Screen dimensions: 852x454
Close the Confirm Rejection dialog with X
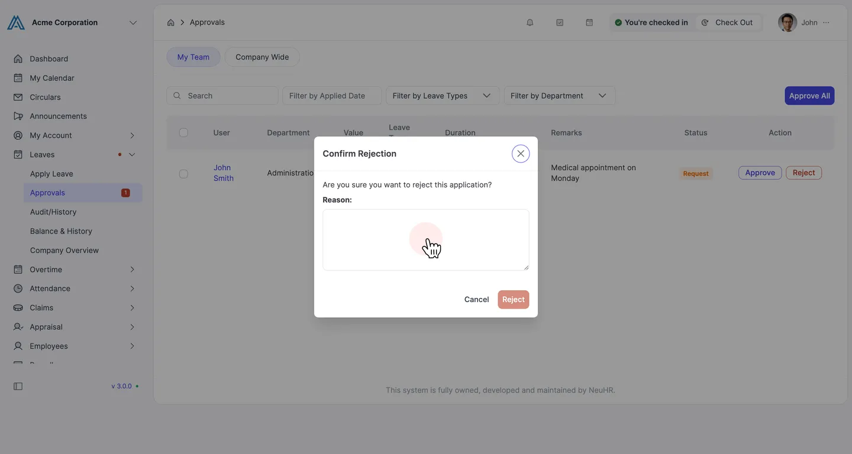click(521, 154)
